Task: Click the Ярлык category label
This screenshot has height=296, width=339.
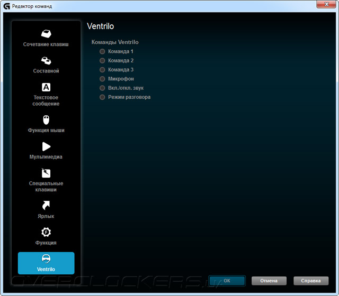Action: coord(46,216)
